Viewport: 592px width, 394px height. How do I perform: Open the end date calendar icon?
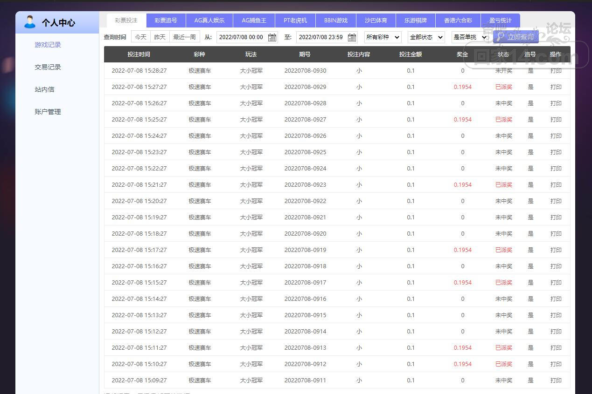(x=352, y=37)
